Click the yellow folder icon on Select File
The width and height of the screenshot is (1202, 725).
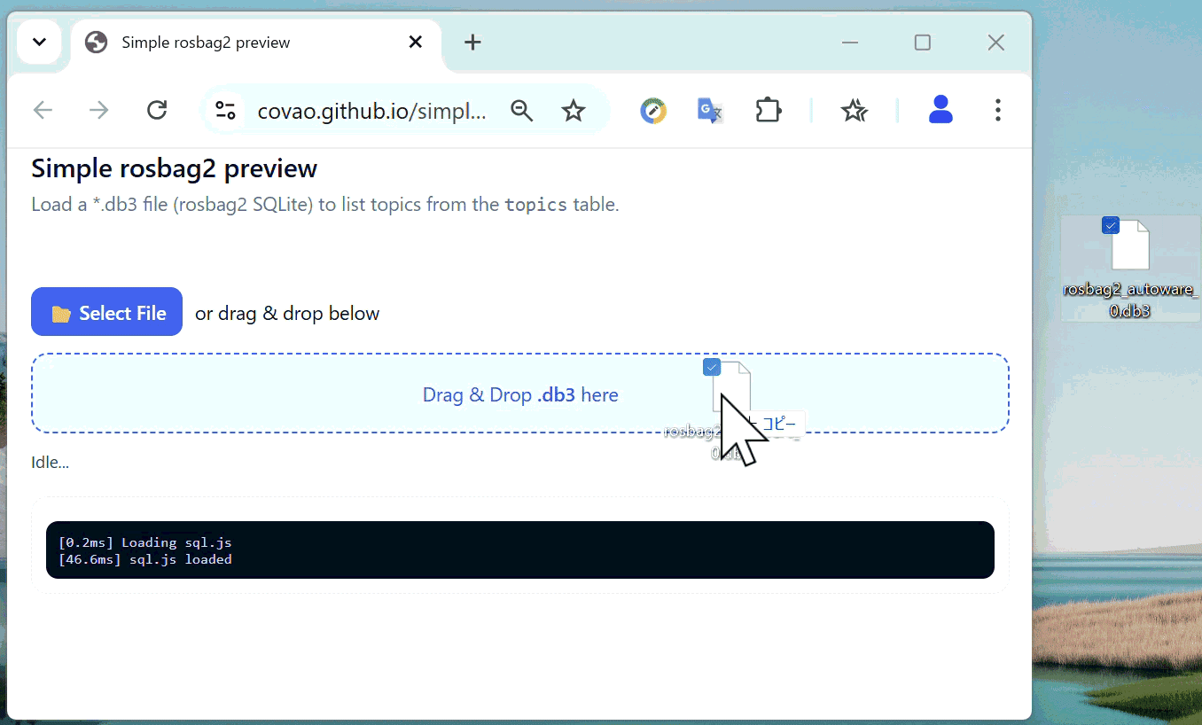tap(61, 311)
